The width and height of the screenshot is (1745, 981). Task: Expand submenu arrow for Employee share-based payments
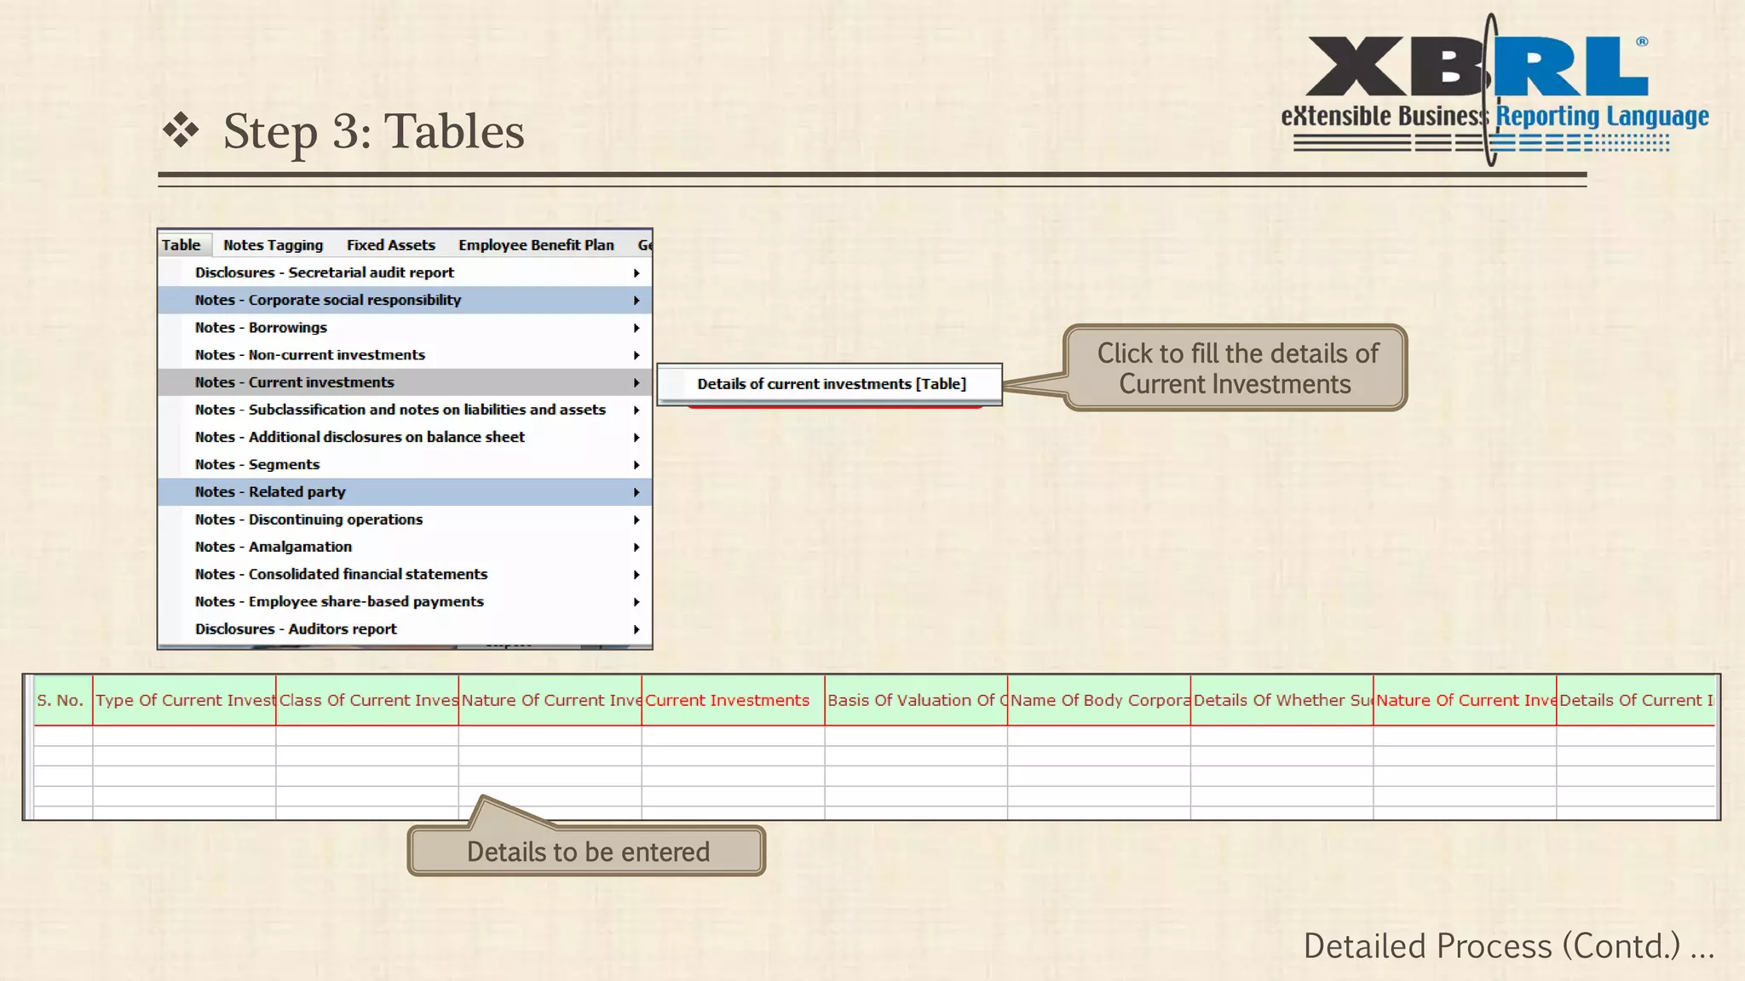tap(636, 602)
